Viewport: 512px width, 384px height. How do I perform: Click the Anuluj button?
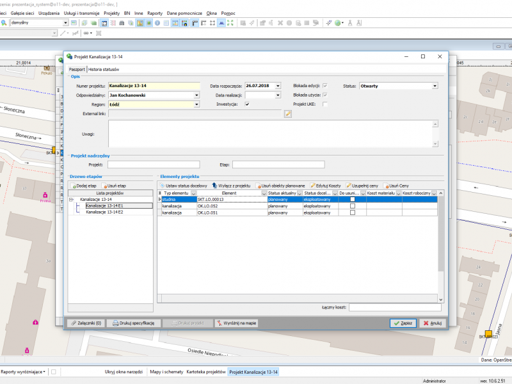coord(433,323)
